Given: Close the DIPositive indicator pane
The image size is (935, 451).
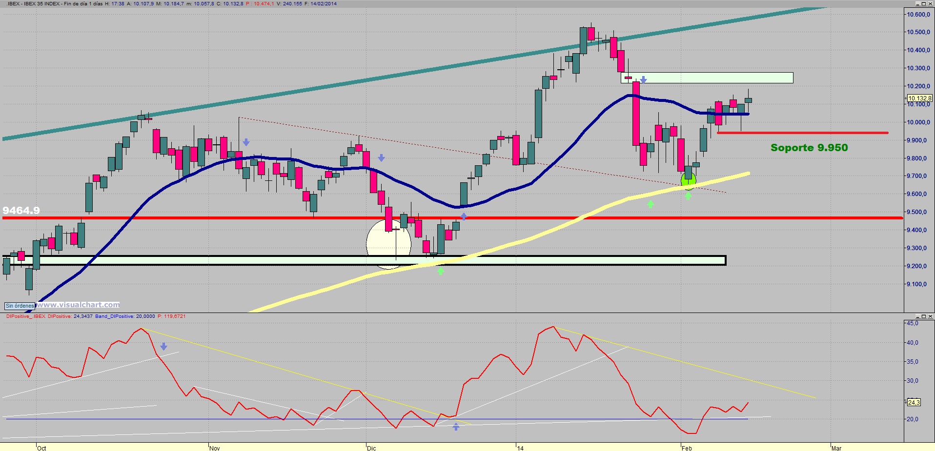Looking at the screenshot, I should point(929,316).
